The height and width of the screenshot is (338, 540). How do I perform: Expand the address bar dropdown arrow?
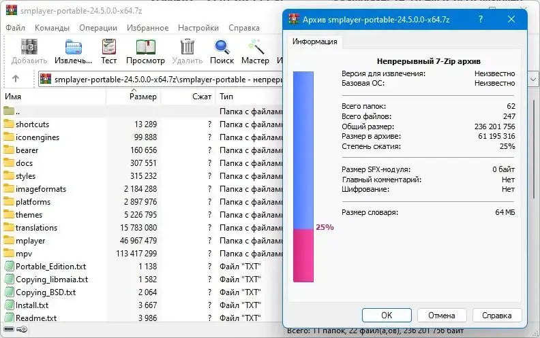tap(533, 80)
